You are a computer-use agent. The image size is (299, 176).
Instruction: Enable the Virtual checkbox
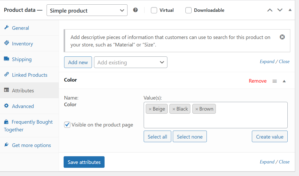point(154,10)
